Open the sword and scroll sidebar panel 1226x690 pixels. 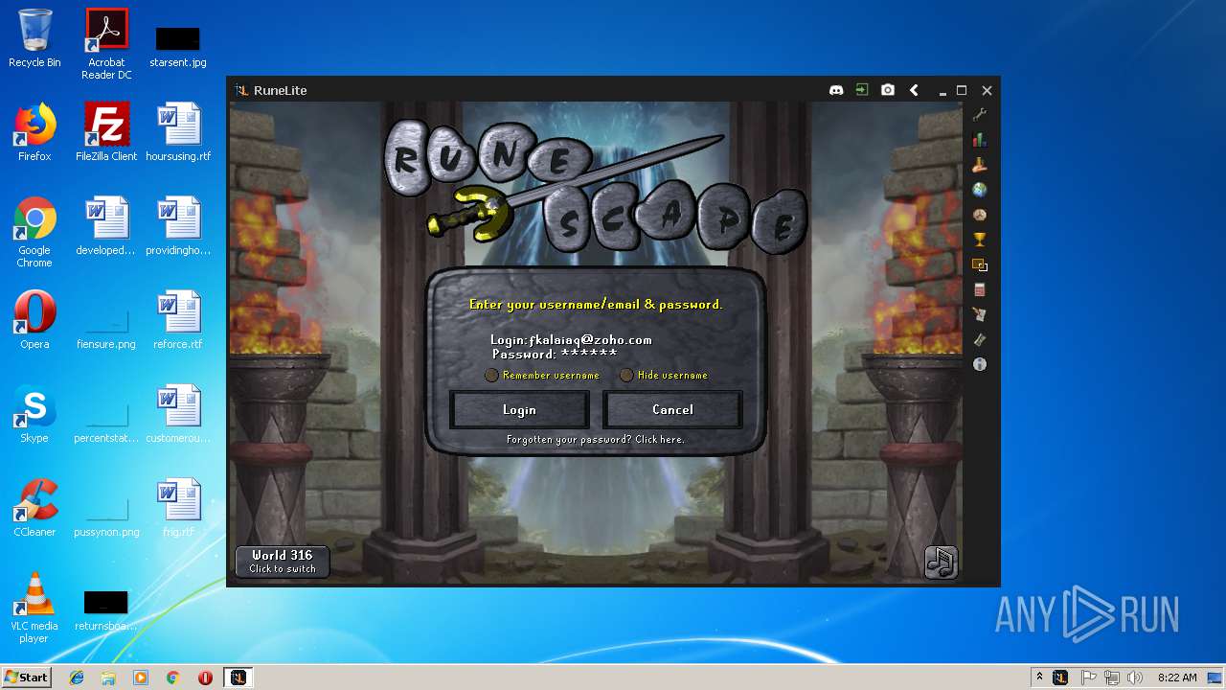point(979,314)
